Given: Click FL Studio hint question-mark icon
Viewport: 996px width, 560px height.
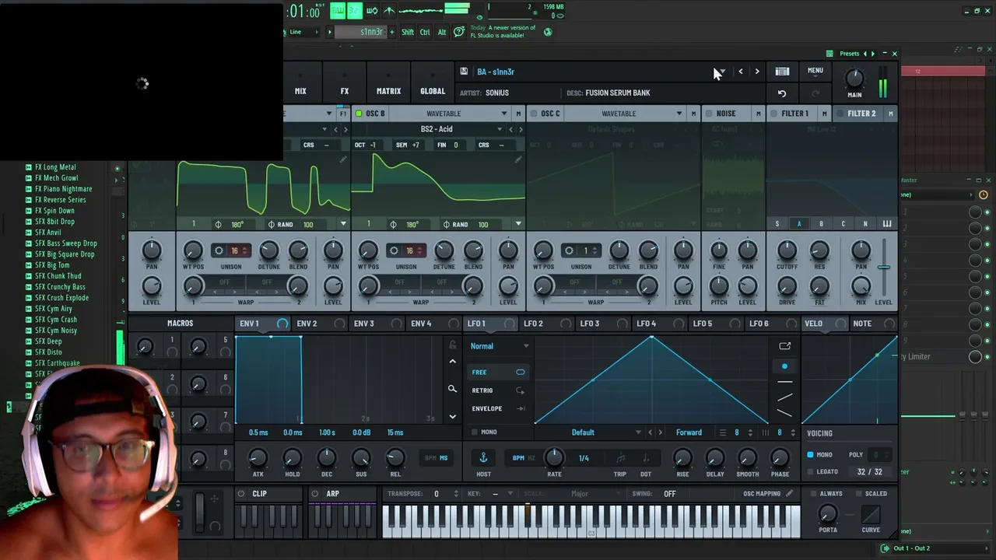Looking at the screenshot, I should tap(459, 32).
